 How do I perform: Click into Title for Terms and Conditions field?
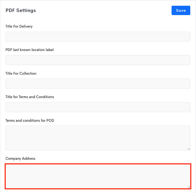pos(98,107)
